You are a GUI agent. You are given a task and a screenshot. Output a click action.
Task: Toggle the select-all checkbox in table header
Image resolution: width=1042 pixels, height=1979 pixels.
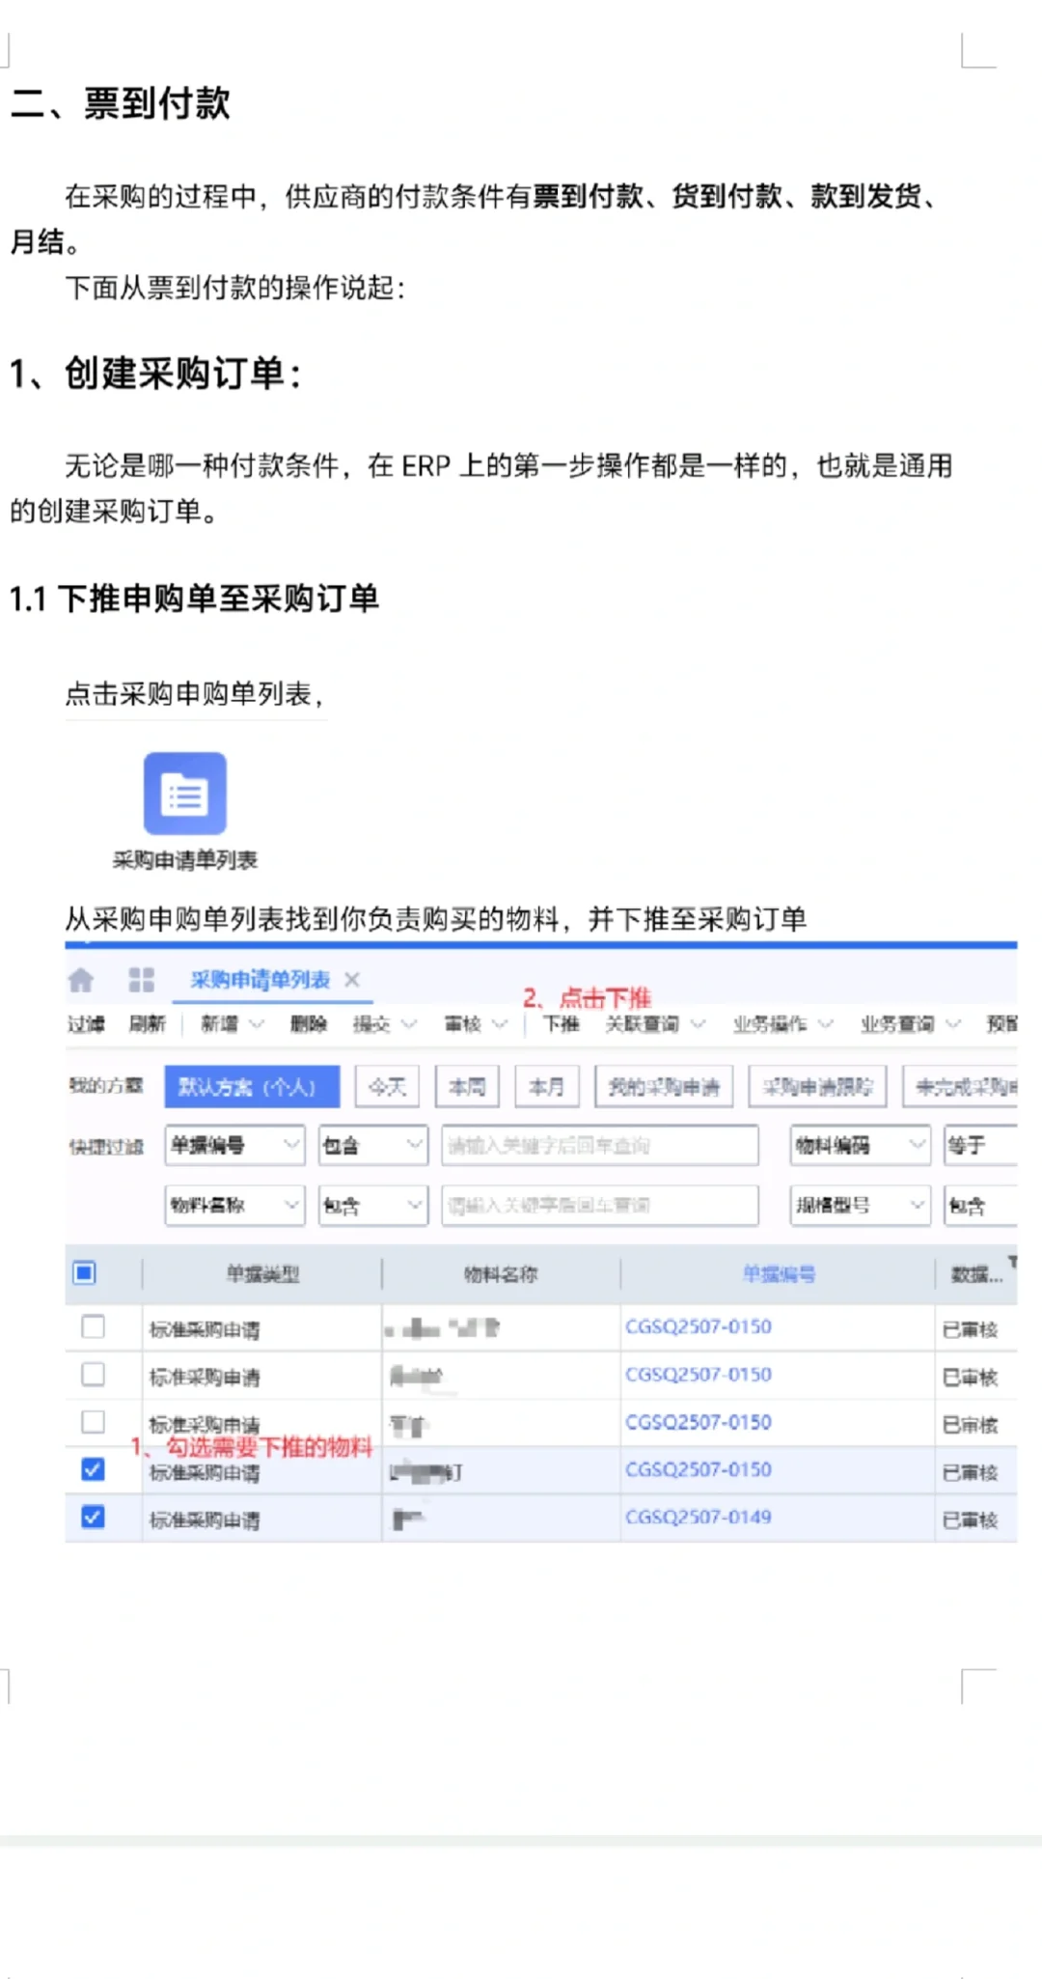(85, 1273)
